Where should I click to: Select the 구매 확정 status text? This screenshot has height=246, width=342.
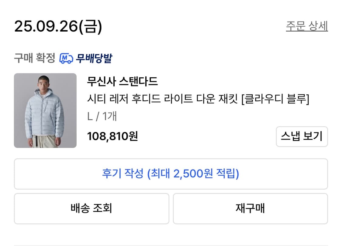[x=34, y=58]
